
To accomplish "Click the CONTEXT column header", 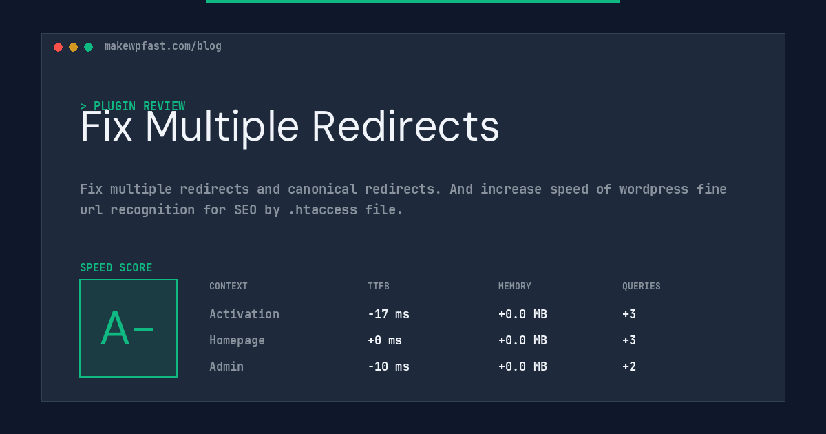I will click(229, 287).
